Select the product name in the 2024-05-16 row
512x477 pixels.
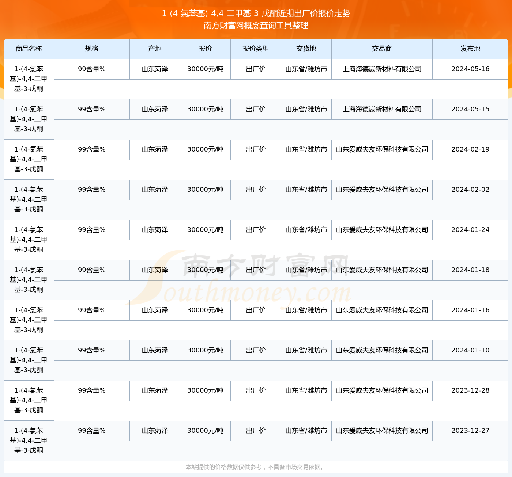[29, 79]
